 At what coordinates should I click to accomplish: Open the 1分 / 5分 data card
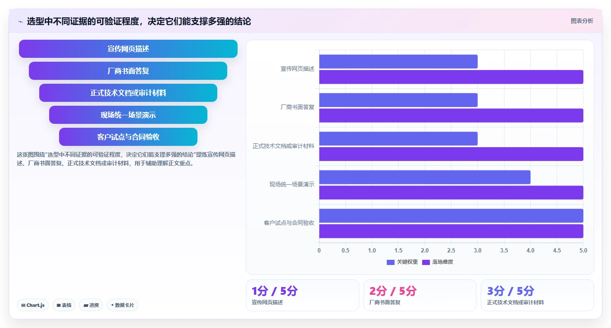click(302, 295)
